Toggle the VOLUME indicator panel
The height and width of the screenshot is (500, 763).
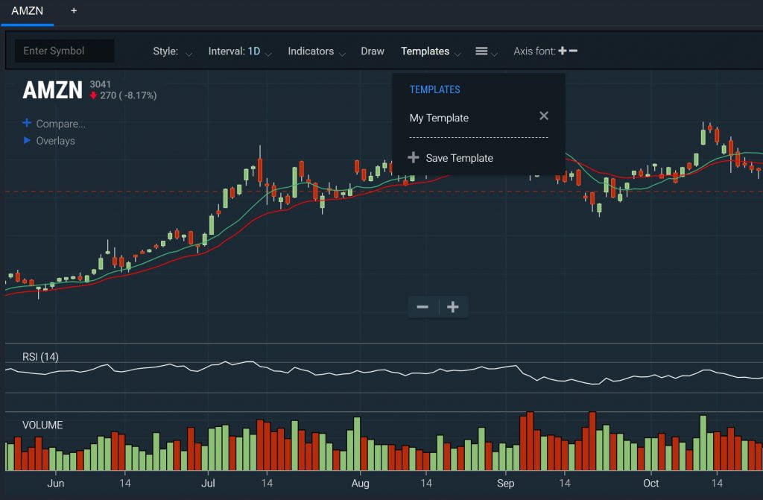[42, 425]
